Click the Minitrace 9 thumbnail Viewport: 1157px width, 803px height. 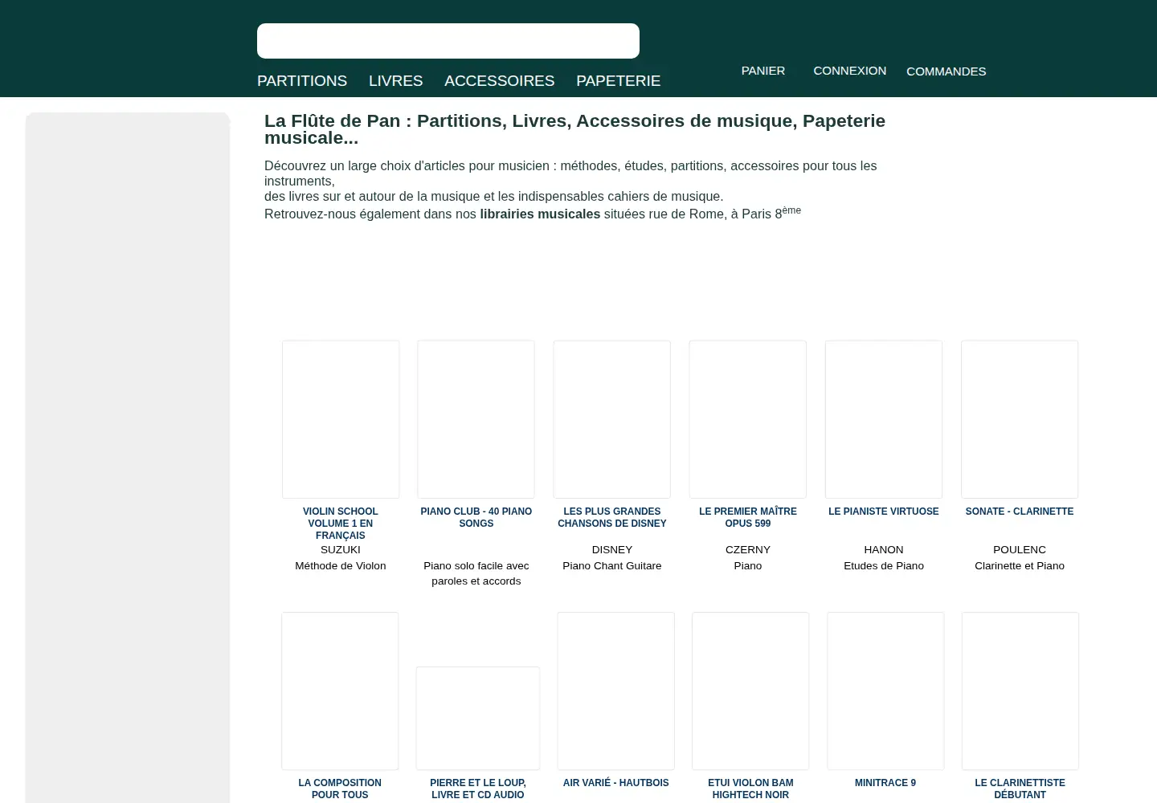[885, 691]
